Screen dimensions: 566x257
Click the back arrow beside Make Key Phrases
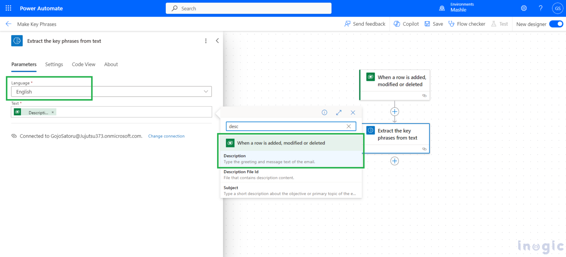click(8, 24)
